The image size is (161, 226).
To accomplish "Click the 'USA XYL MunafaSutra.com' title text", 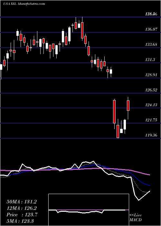I will (x=24, y=4).
